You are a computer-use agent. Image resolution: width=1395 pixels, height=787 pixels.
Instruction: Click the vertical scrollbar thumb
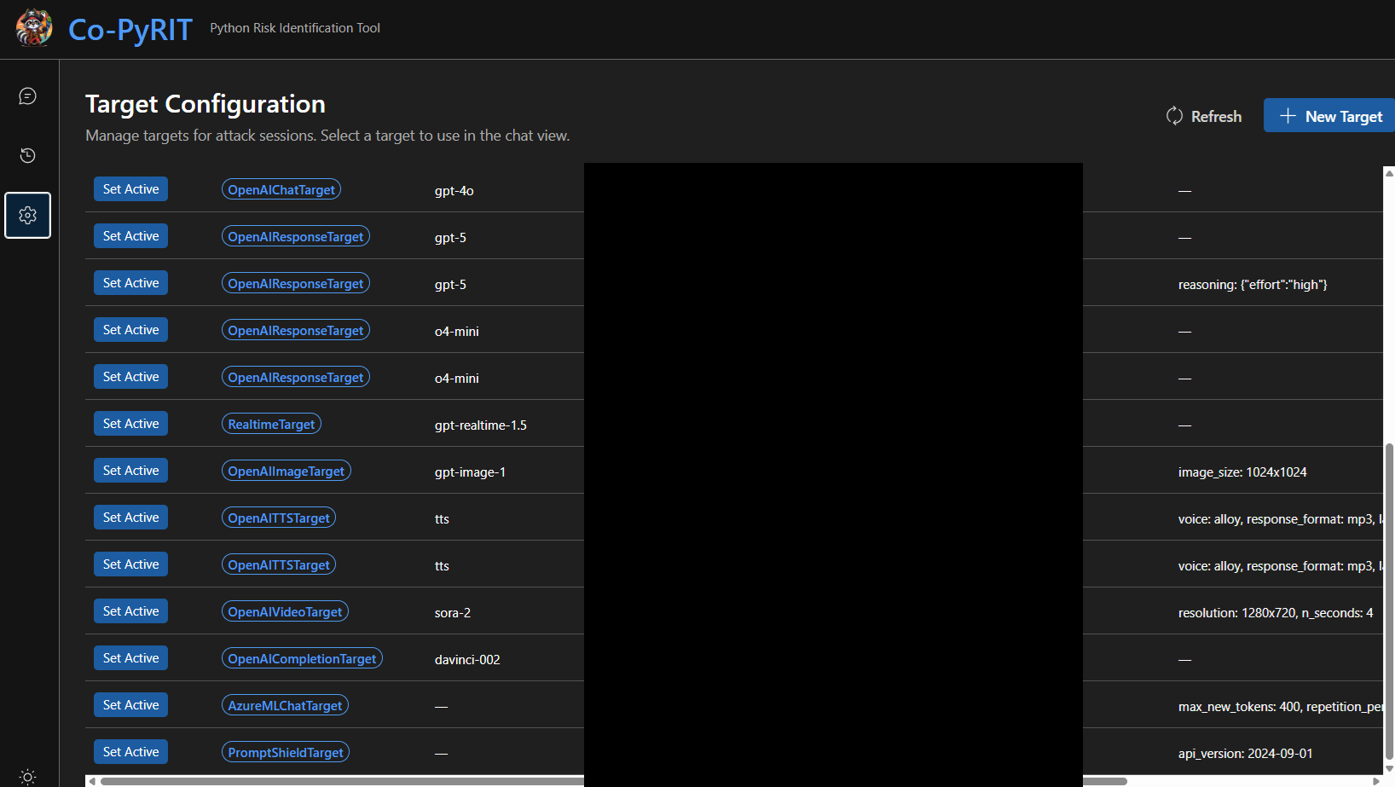[x=1389, y=601]
